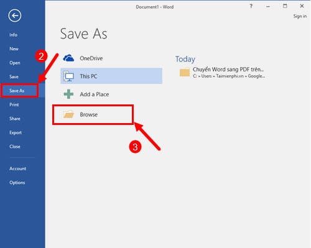This screenshot has width=311, height=248.
Task: Click the Sign in link
Action: [x=300, y=16]
